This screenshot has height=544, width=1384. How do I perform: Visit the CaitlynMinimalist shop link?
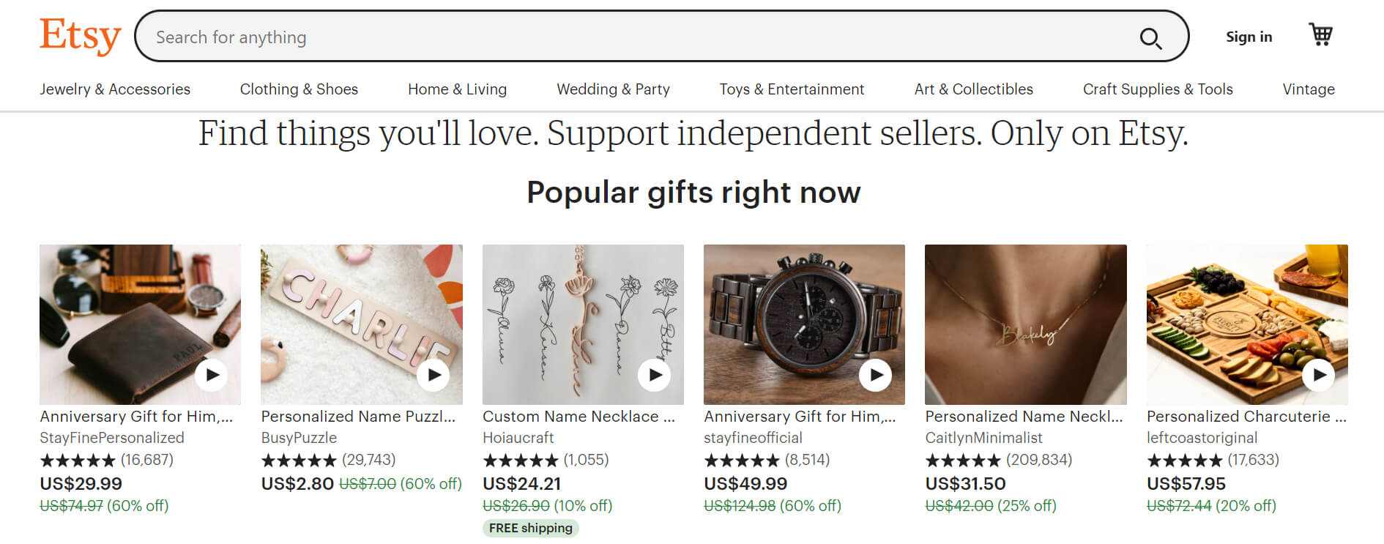pos(983,438)
